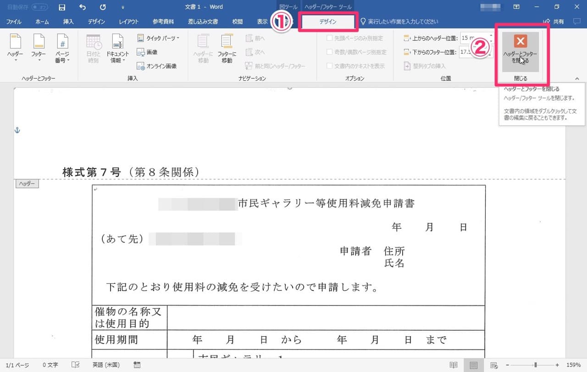Open the フッター footer dropdown
587x372 pixels.
click(x=39, y=48)
